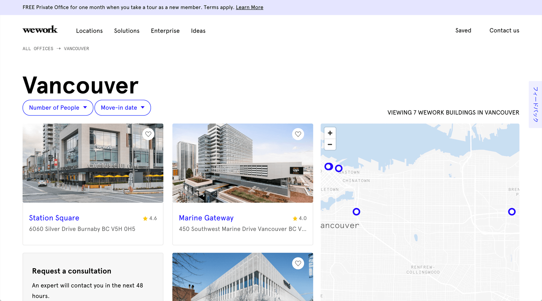Viewport: 542px width, 301px height.
Task: Zoom out on the map
Action: 330,144
